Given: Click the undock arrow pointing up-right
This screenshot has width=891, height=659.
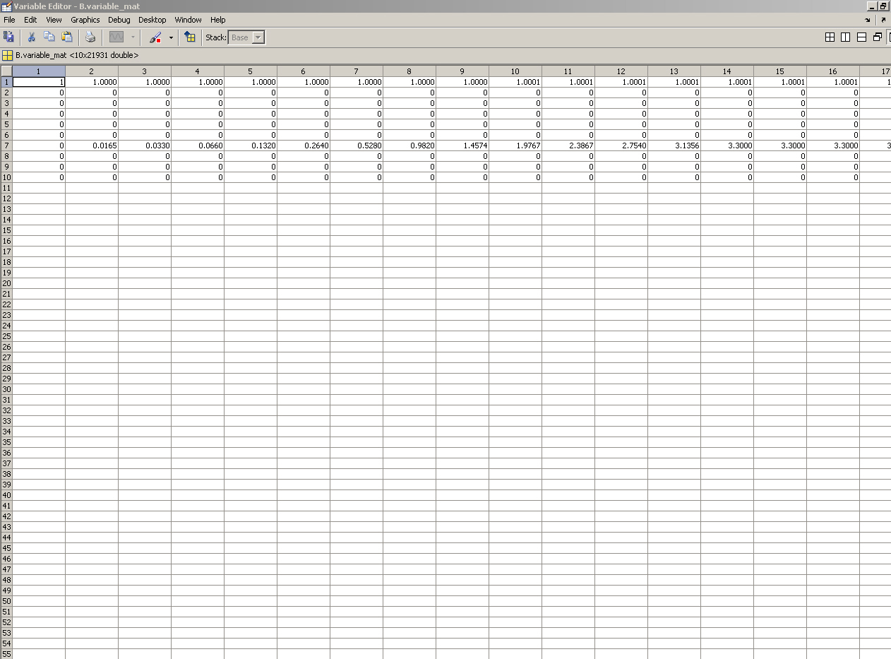Looking at the screenshot, I should point(883,20).
